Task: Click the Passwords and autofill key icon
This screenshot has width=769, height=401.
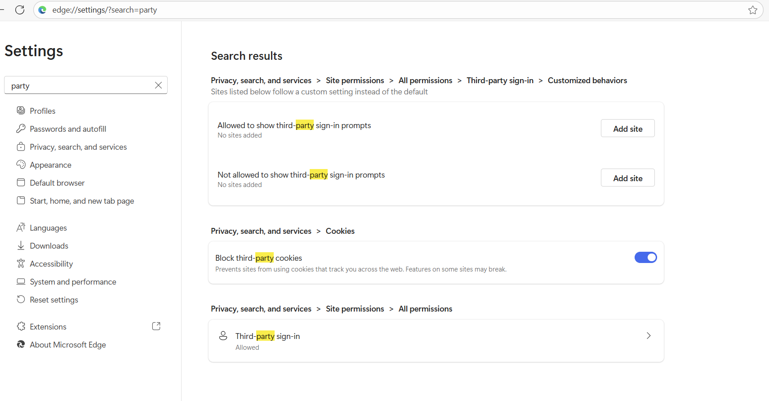Action: (21, 129)
